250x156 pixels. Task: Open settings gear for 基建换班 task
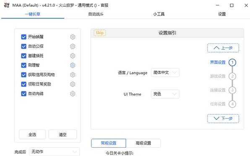(73, 56)
